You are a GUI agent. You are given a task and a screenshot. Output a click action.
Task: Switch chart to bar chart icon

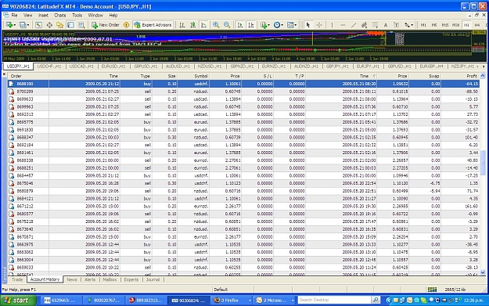(x=182, y=25)
